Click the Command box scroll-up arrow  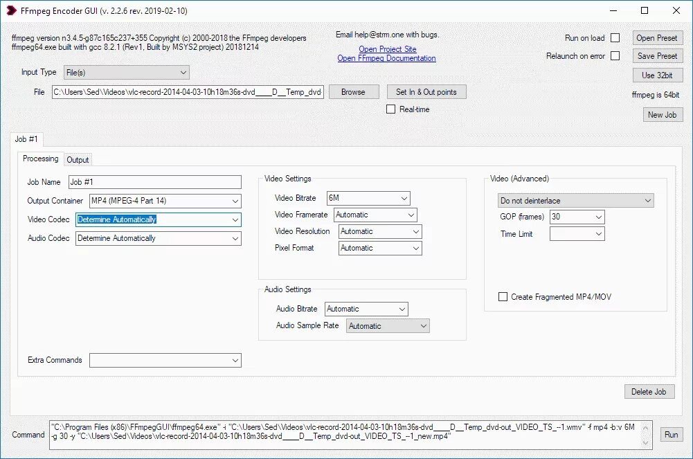point(646,428)
